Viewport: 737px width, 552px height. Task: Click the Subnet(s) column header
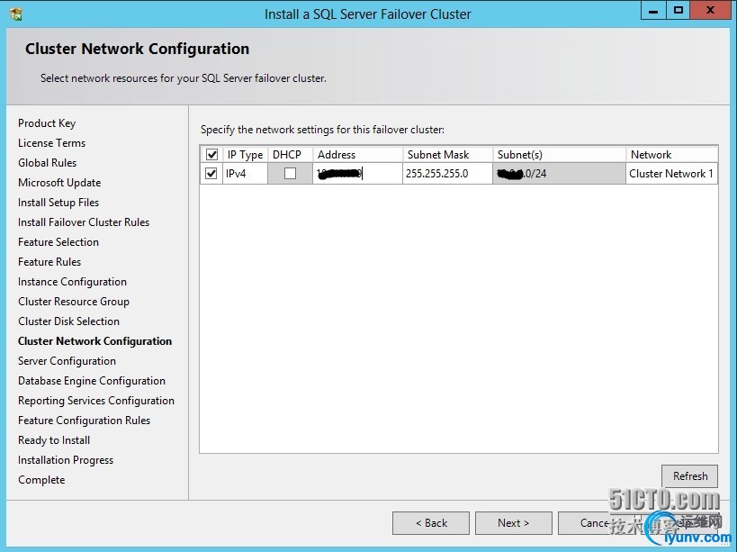559,155
